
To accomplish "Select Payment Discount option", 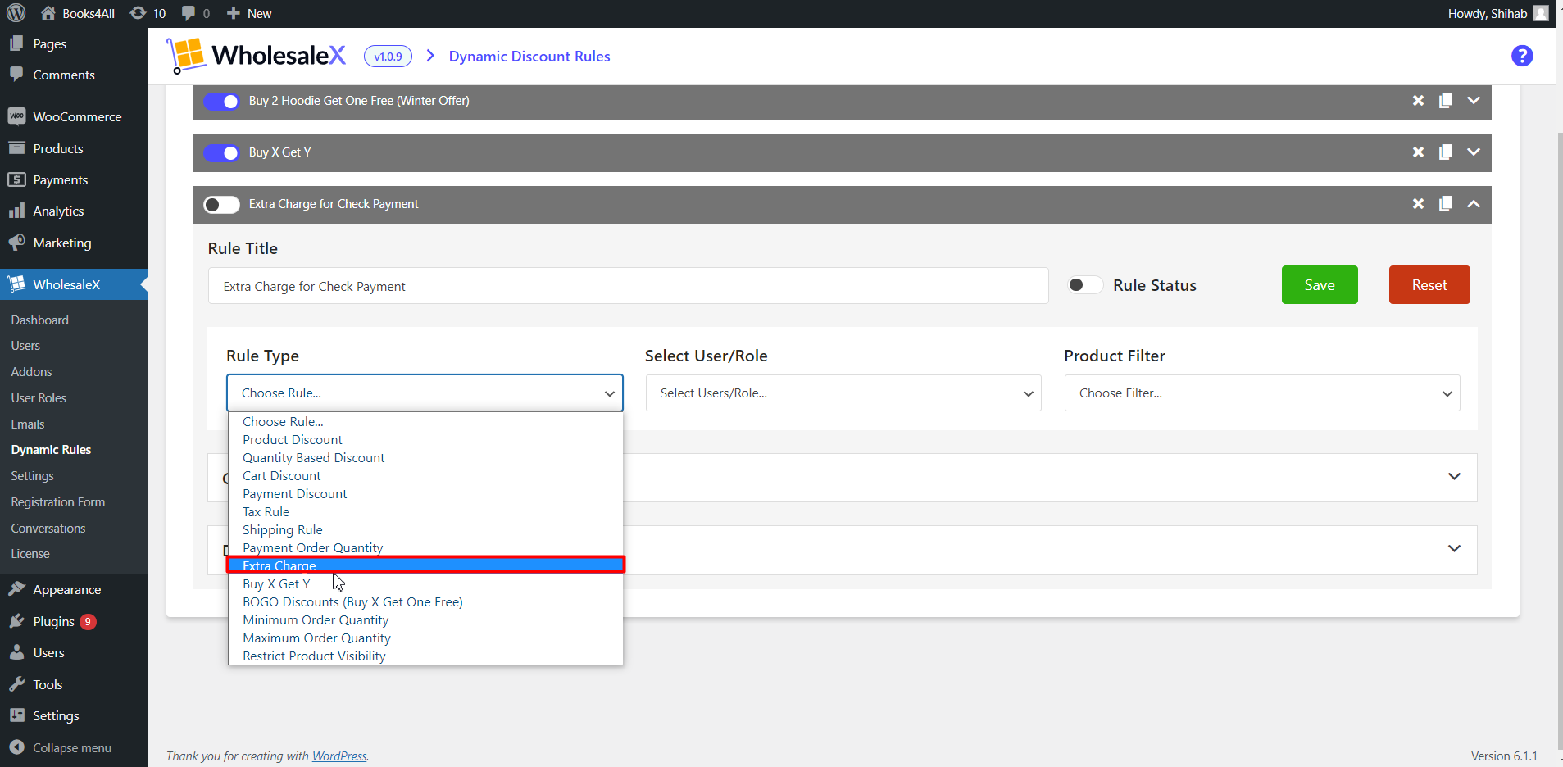I will click(x=425, y=494).
